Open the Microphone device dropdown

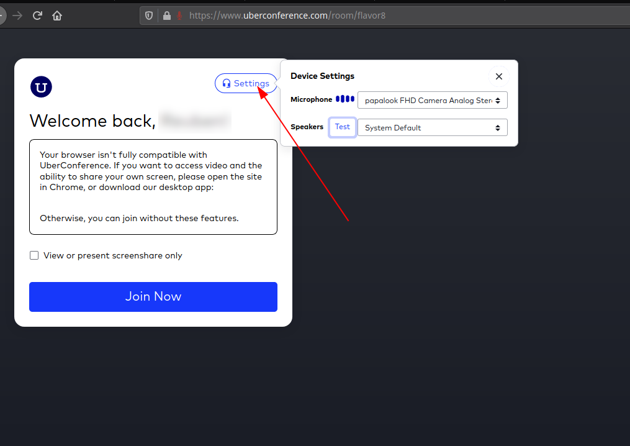coord(432,100)
